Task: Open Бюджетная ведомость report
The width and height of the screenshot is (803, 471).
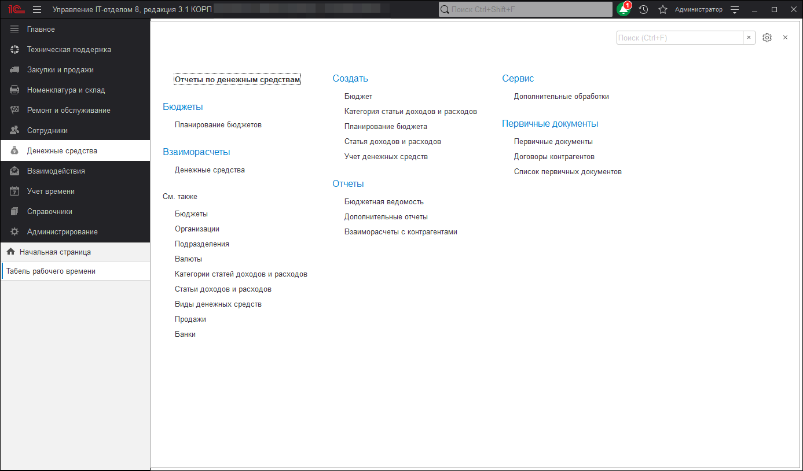Action: (x=384, y=201)
